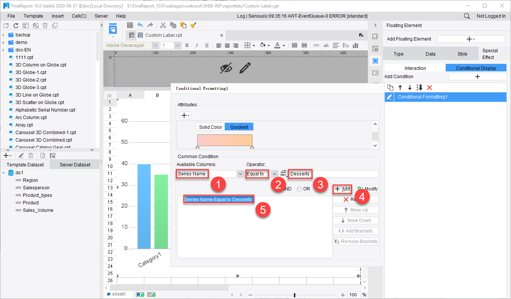This screenshot has height=299, width=511.
Task: Apply italic formatting
Action: (197, 45)
